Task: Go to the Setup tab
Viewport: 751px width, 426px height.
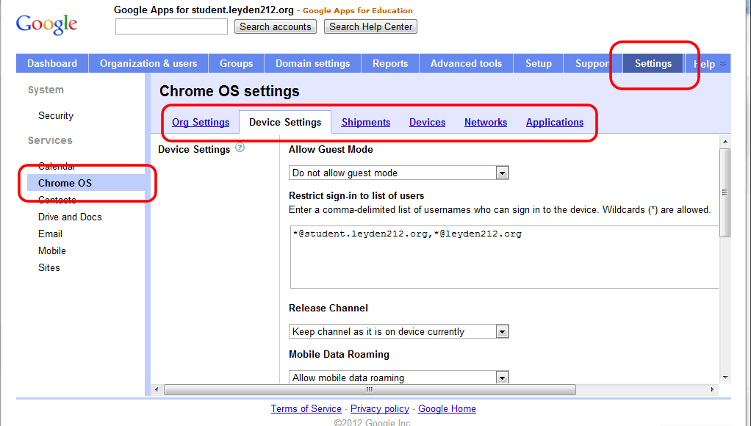Action: click(x=539, y=63)
